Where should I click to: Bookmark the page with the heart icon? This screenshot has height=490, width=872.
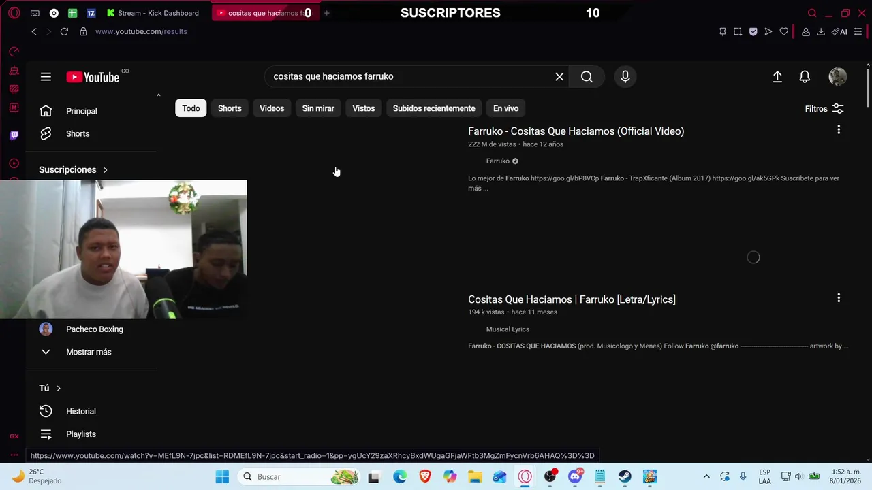784,31
